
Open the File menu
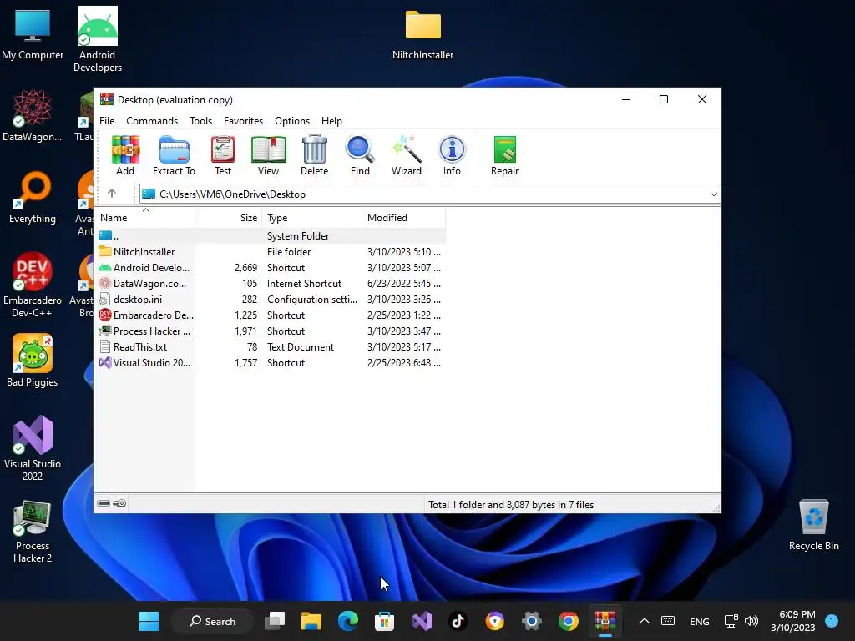(x=107, y=120)
